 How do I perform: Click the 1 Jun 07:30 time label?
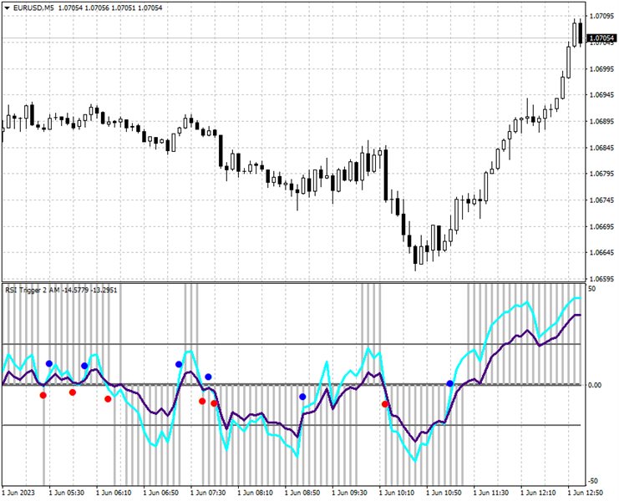coord(208,493)
